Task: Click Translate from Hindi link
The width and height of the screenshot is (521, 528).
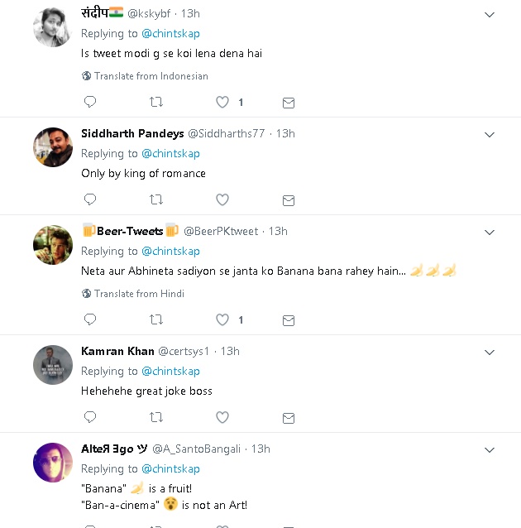Action: tap(139, 294)
